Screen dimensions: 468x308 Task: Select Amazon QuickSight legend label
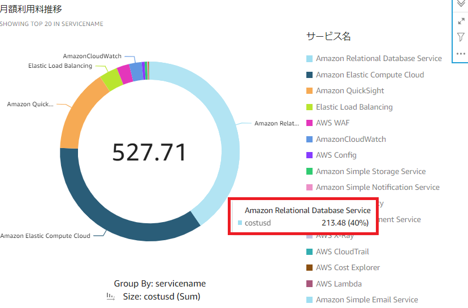(350, 91)
